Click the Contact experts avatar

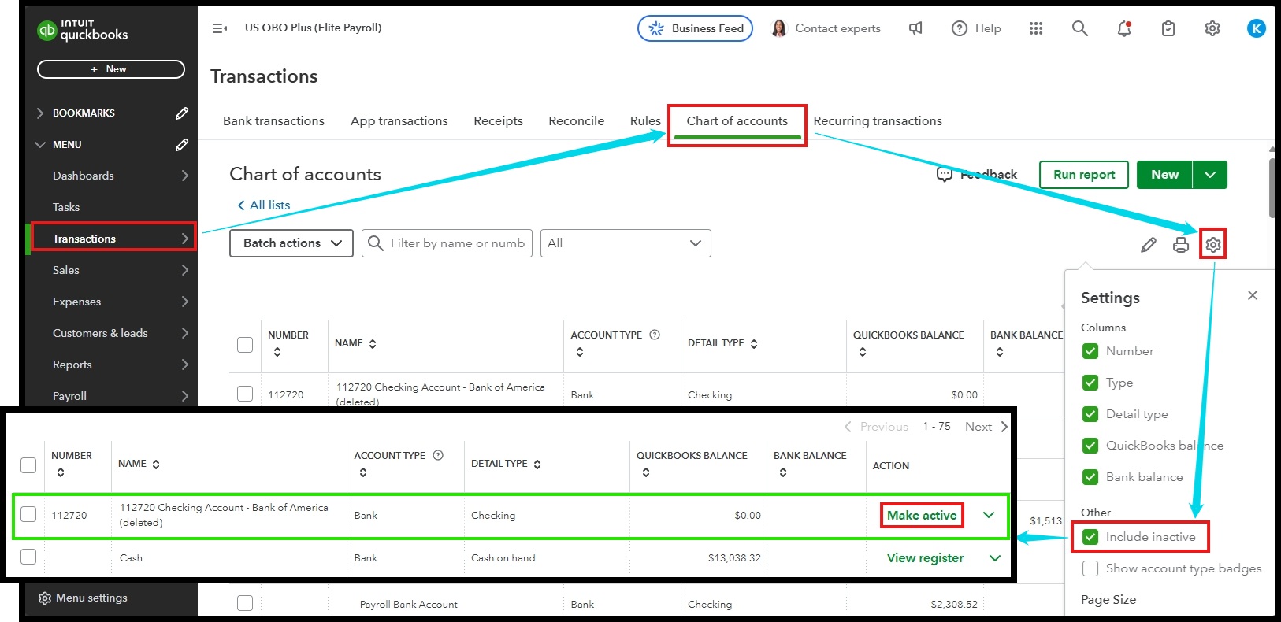tap(778, 28)
